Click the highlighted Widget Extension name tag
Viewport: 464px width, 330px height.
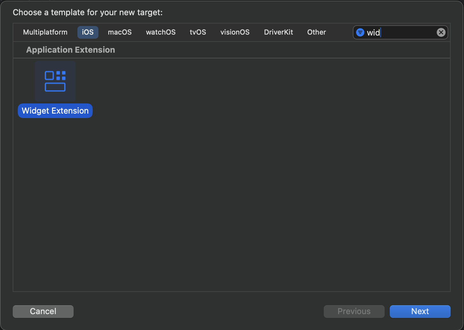55,110
